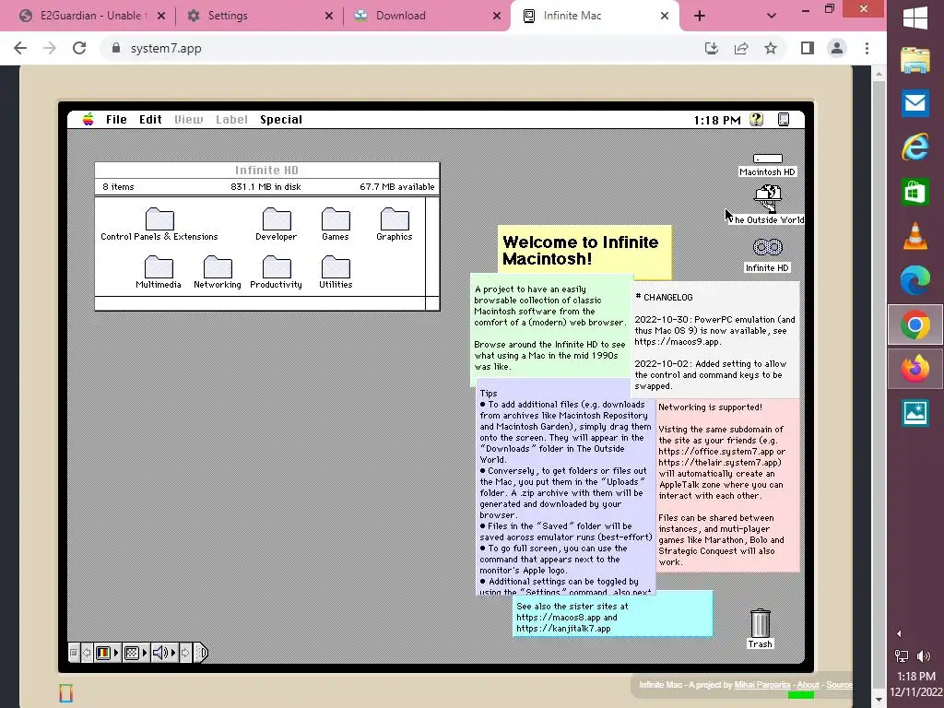Open a new browser tab
This screenshot has height=708, width=944.
click(x=699, y=16)
